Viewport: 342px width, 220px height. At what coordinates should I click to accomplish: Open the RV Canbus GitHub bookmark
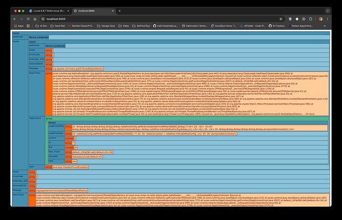(277, 26)
